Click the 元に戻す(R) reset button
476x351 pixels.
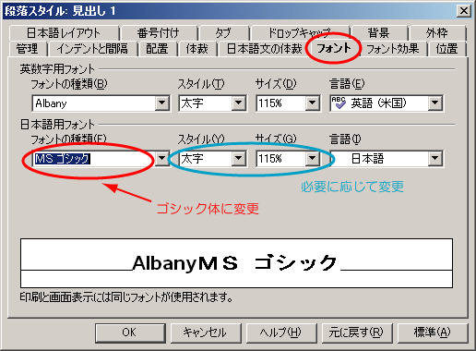(357, 333)
